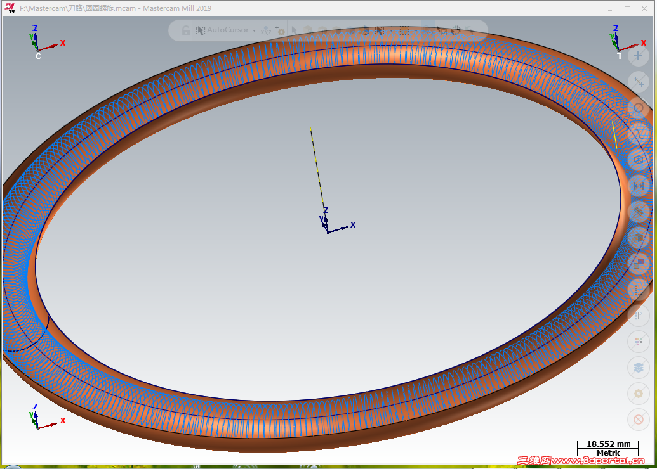This screenshot has width=657, height=469.
Task: Click the wireframe box quick mask
Action: coord(638,160)
